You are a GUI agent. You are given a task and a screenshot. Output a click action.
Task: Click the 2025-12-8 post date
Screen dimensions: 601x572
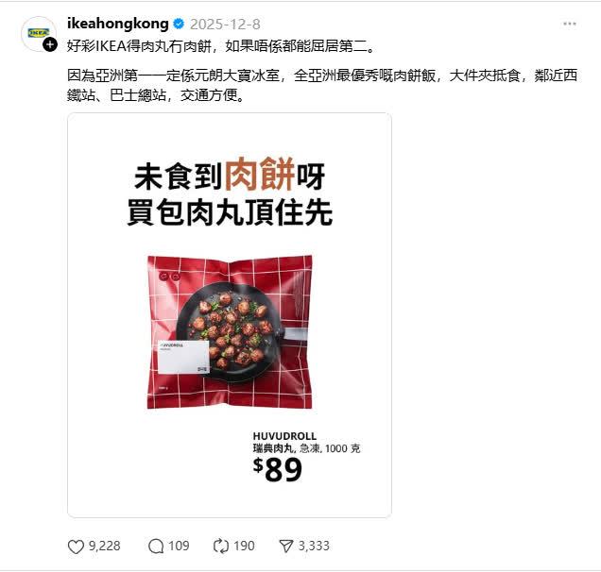pos(225,25)
